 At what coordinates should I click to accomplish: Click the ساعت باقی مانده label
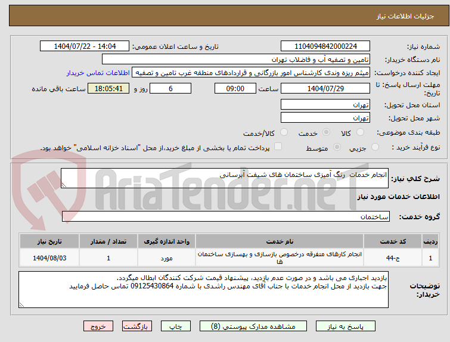[58, 89]
